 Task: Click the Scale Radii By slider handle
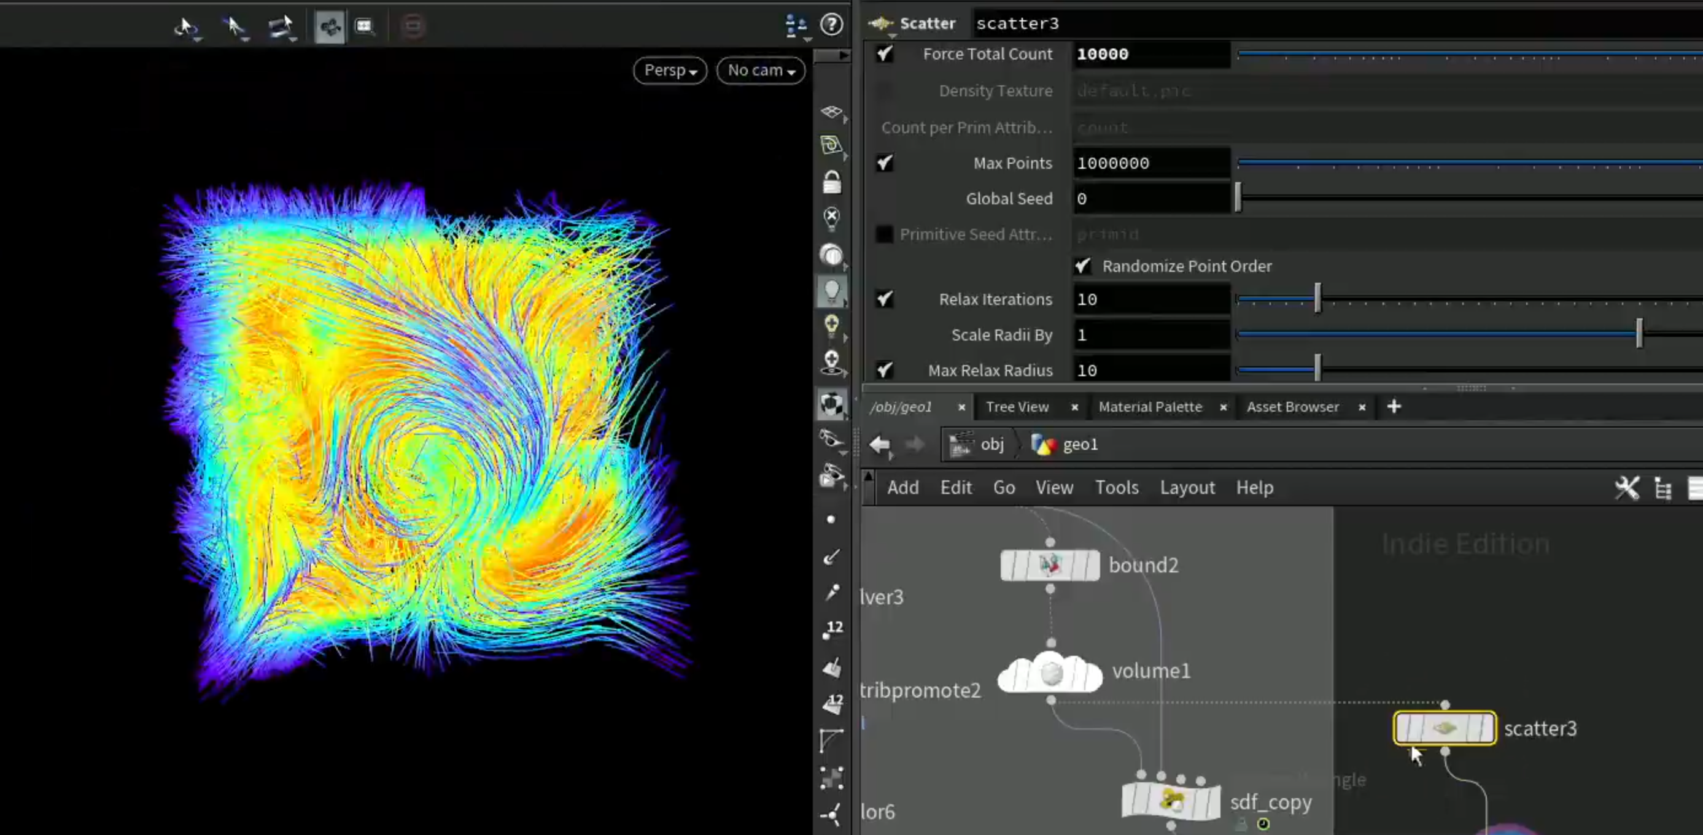tap(1639, 334)
